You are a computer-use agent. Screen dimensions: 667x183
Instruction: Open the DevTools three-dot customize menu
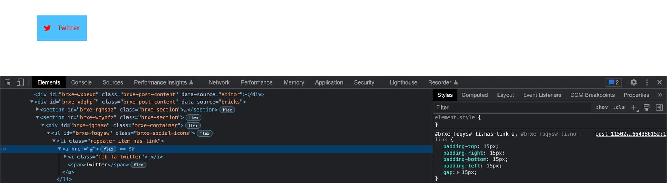(x=647, y=82)
